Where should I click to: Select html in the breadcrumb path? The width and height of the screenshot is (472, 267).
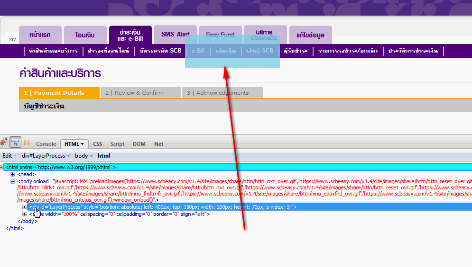click(x=104, y=156)
